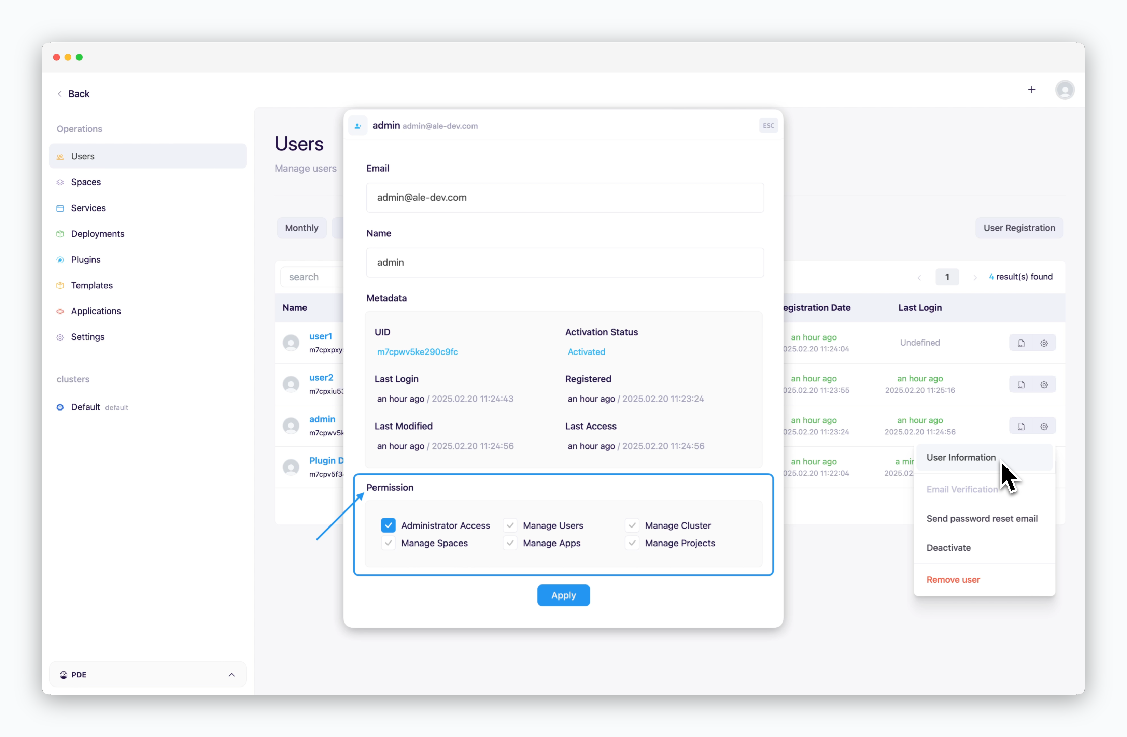
Task: Uncheck Administrator Access permission
Action: coord(388,525)
